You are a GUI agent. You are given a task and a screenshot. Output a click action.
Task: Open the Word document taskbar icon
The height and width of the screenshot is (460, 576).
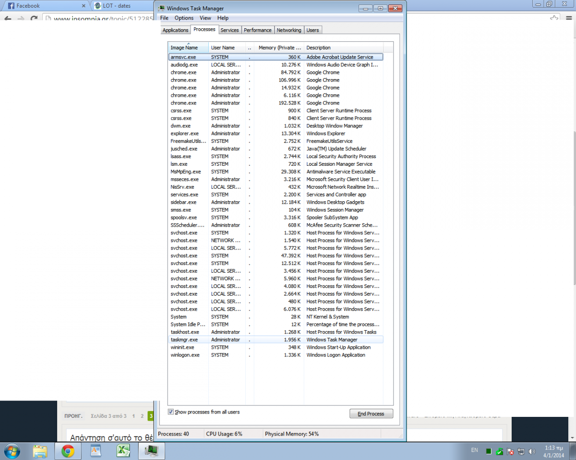click(x=96, y=451)
